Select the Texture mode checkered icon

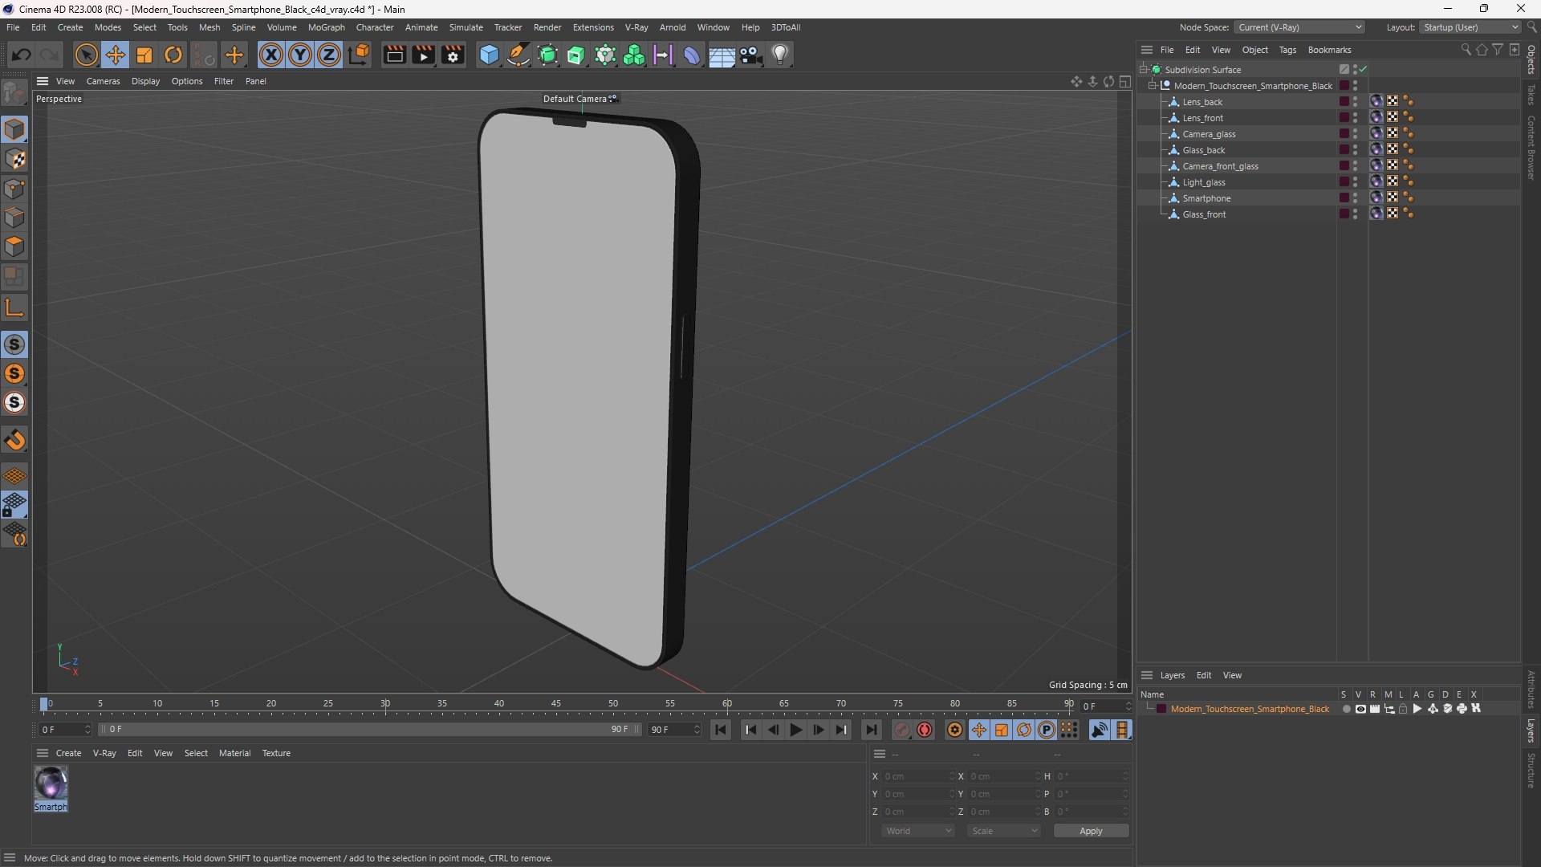pos(14,159)
